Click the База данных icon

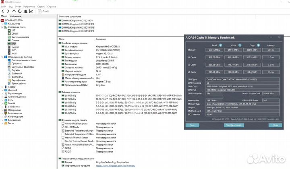click(x=6, y=120)
